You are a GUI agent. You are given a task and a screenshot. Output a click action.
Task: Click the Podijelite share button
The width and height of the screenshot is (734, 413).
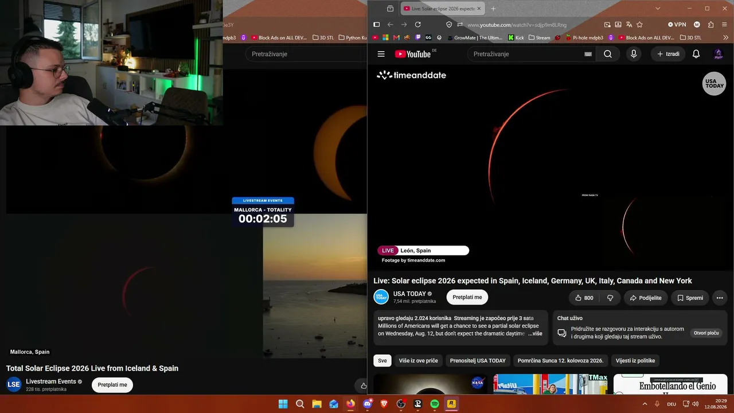(x=645, y=298)
